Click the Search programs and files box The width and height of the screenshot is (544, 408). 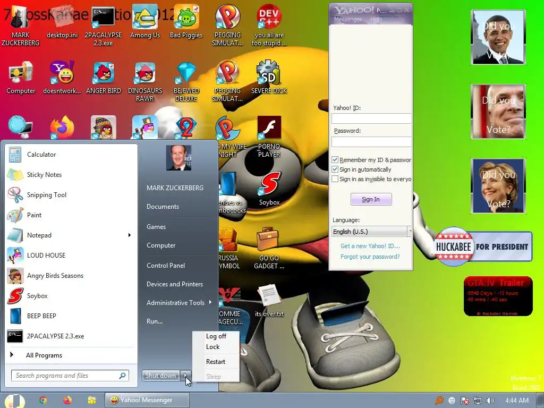click(x=70, y=376)
